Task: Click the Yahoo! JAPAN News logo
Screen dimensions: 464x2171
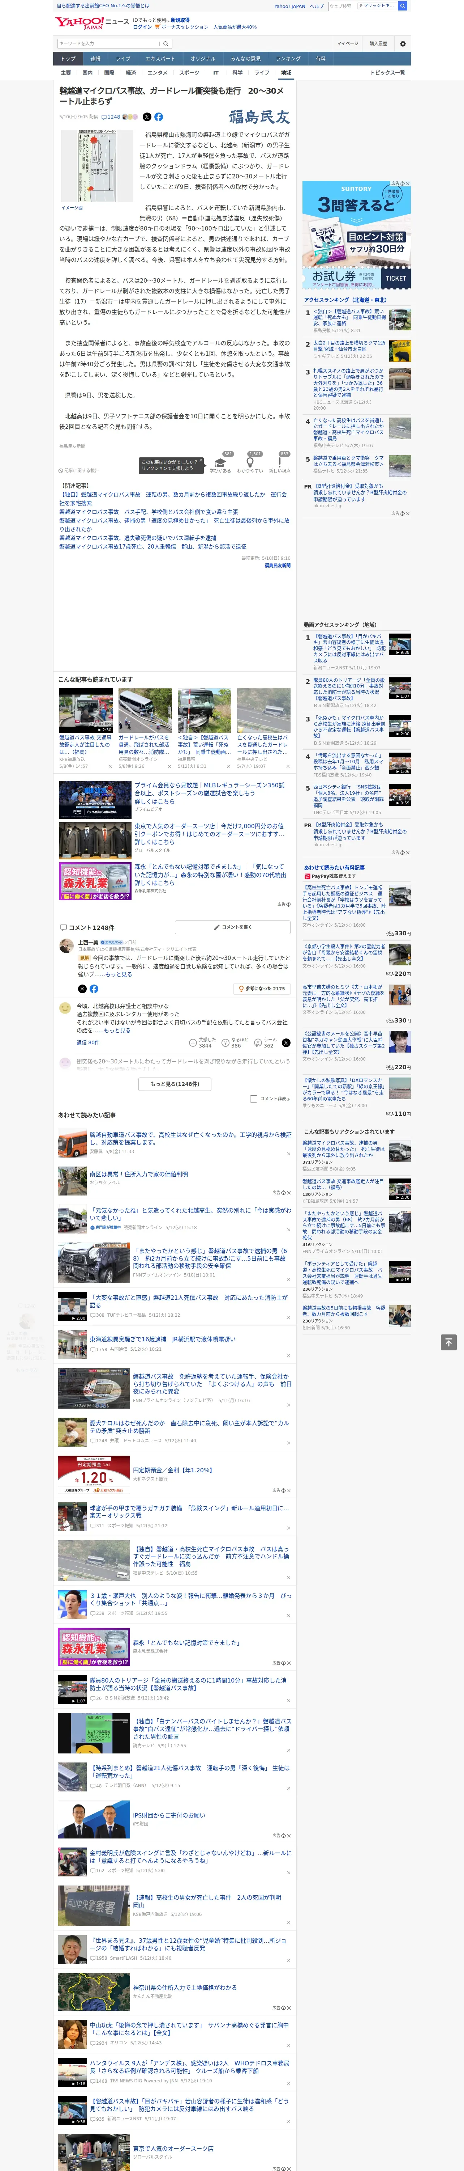Action: 92,23
